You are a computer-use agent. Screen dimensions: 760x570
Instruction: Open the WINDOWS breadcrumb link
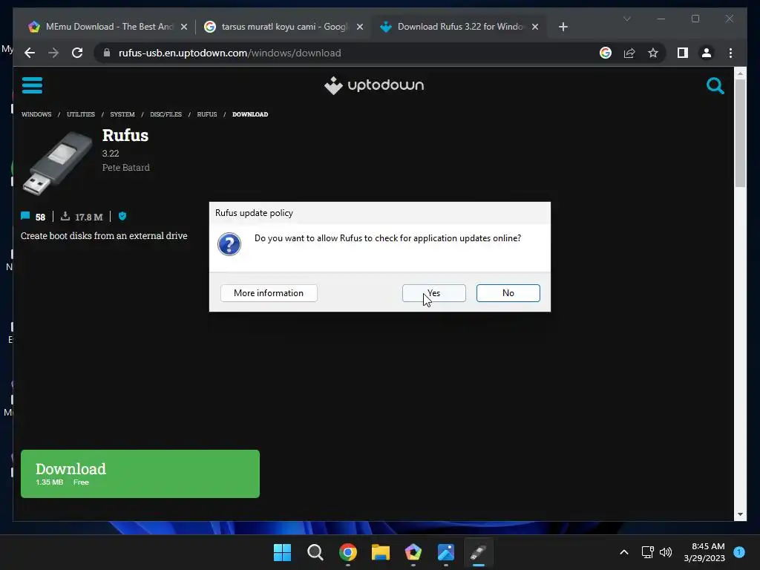pyautogui.click(x=36, y=114)
